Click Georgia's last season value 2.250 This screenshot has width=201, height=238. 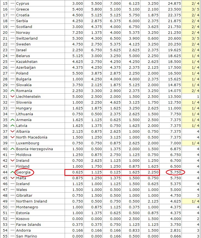[153, 172]
